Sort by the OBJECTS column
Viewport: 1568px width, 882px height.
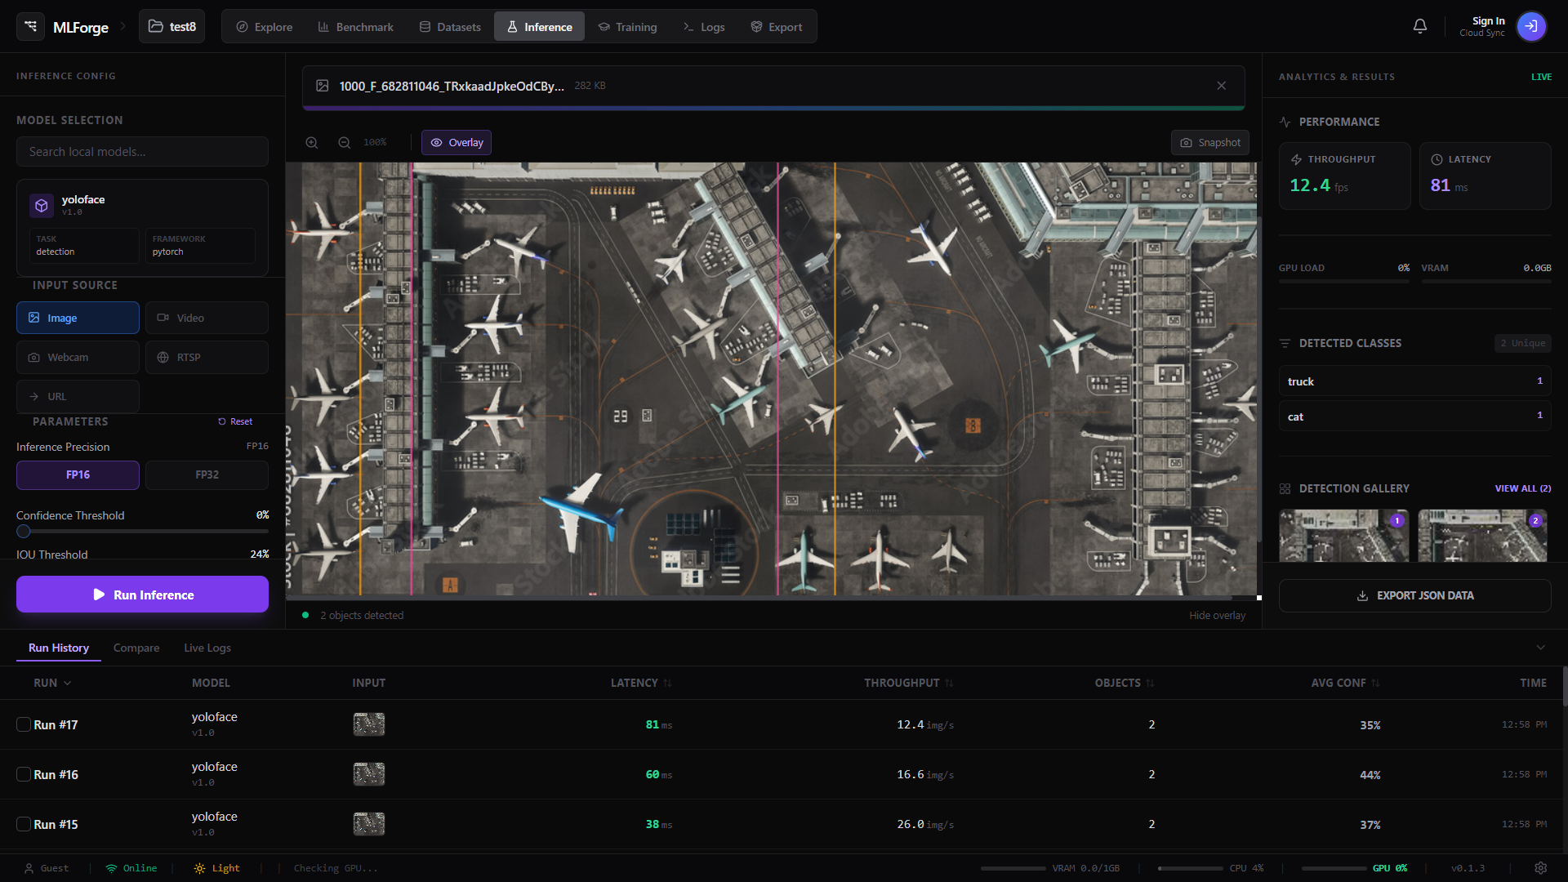coord(1125,683)
